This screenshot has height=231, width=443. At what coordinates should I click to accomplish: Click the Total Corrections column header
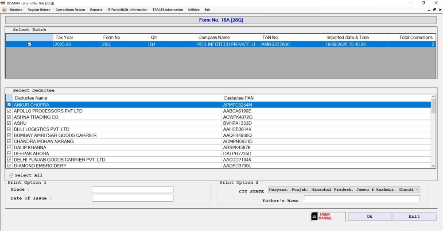pyautogui.click(x=412, y=37)
